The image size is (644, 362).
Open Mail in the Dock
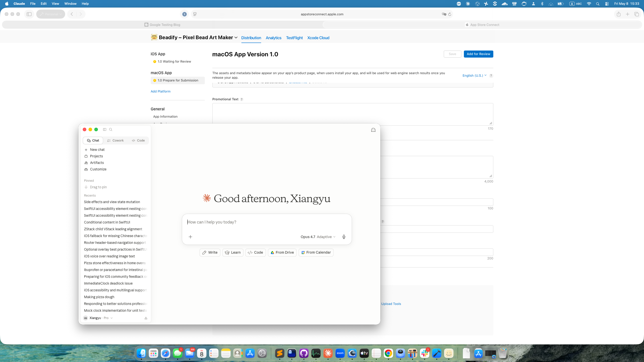click(190, 353)
